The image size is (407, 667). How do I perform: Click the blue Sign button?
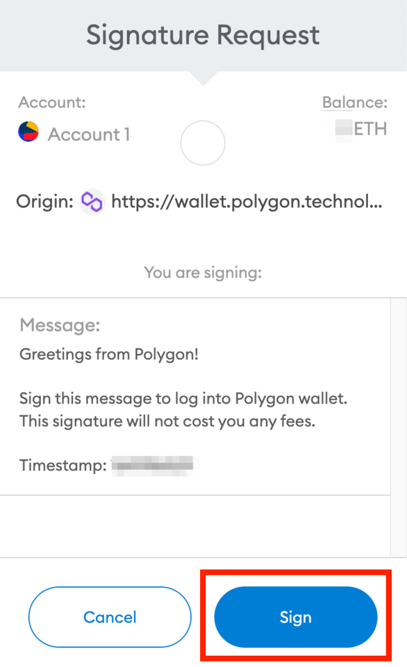pyautogui.click(x=295, y=617)
